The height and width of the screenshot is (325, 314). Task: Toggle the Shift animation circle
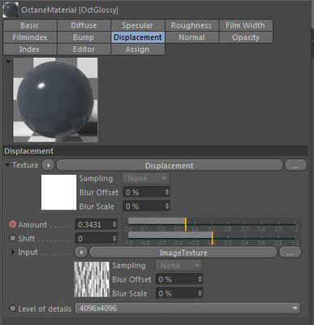(12, 238)
